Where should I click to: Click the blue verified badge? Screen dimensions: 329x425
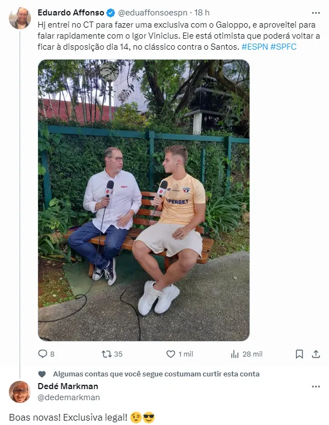[110, 13]
